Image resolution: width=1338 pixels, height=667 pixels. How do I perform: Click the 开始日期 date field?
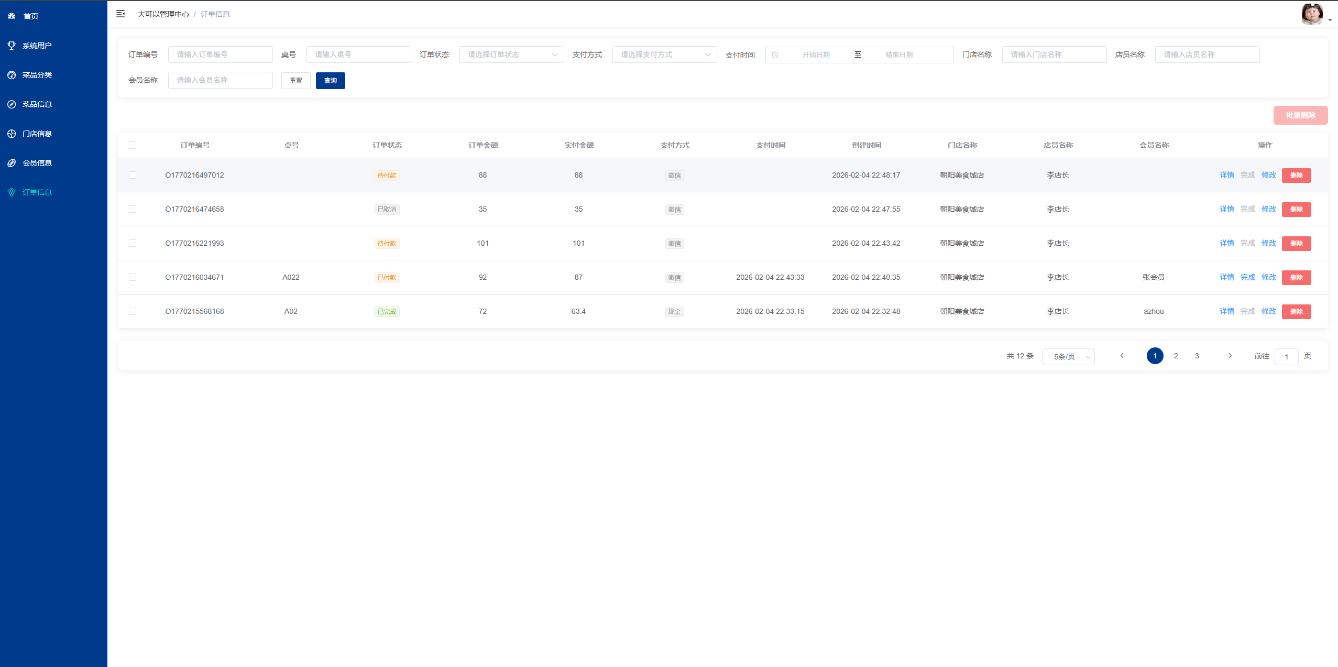tap(816, 55)
